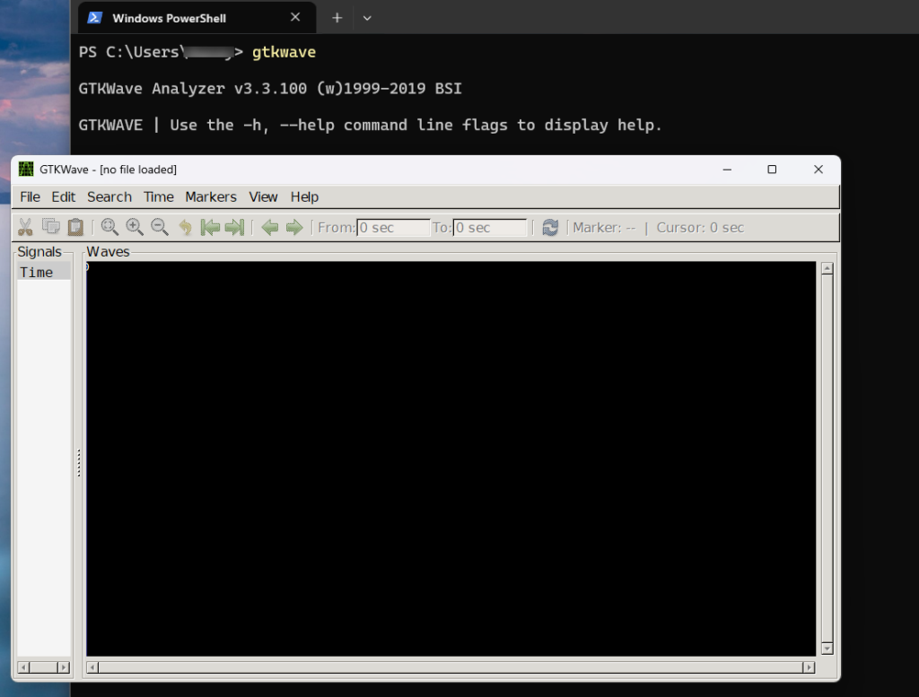Open the Markers menu
Viewport: 919px width, 697px height.
[x=211, y=196]
